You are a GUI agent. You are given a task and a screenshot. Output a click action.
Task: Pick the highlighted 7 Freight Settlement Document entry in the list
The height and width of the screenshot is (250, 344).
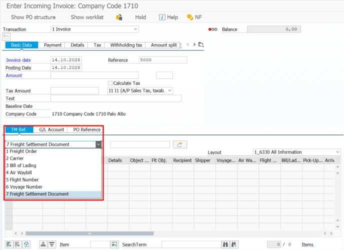tap(53, 194)
